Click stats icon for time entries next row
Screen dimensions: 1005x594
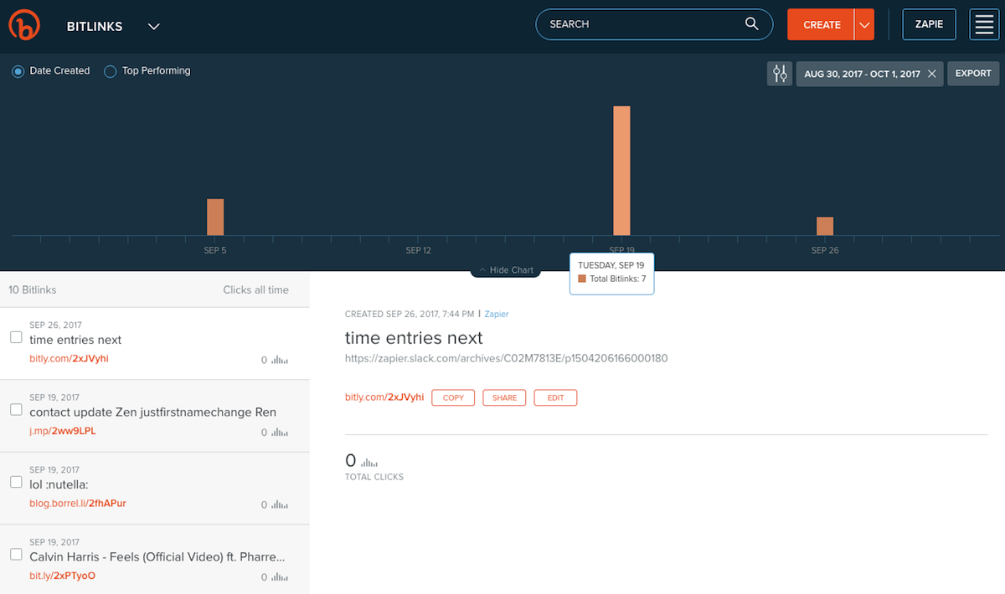280,361
